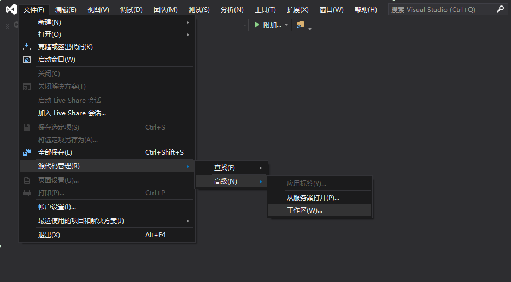Viewport: 511px width, 282px height.
Task: Open the 扩展(X) menu
Action: point(297,10)
